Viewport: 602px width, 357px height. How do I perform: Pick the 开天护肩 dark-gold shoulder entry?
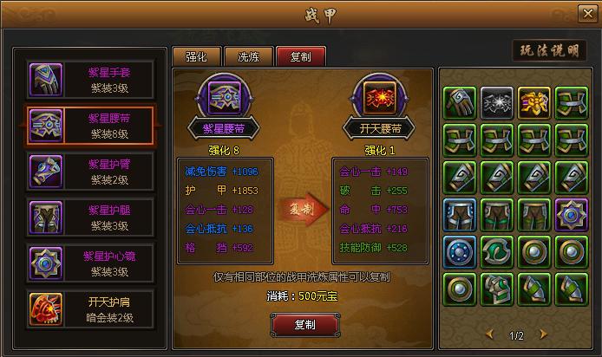(90, 309)
